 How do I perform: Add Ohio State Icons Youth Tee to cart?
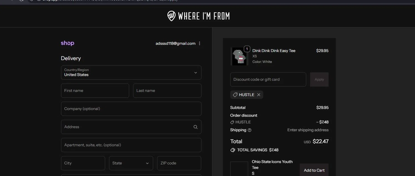[314, 170]
